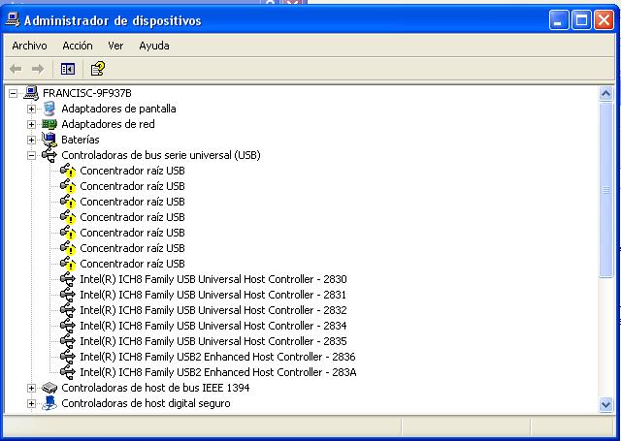Click the USB controllers category icon
Image resolution: width=621 pixels, height=441 pixels.
point(49,155)
